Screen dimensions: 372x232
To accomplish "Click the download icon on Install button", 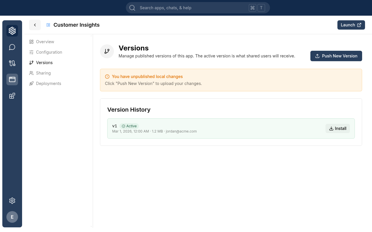I will coord(331,128).
